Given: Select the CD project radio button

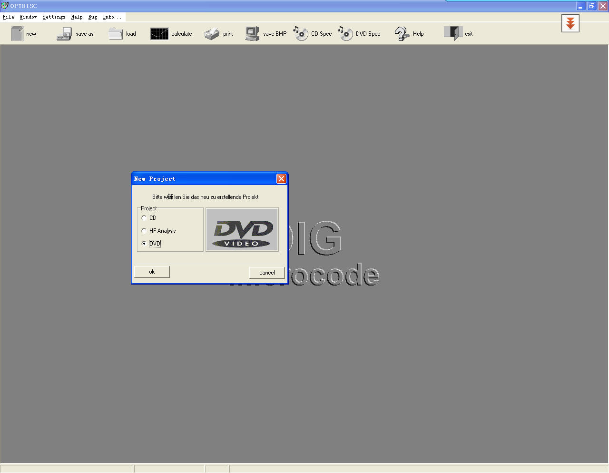Looking at the screenshot, I should pos(144,218).
